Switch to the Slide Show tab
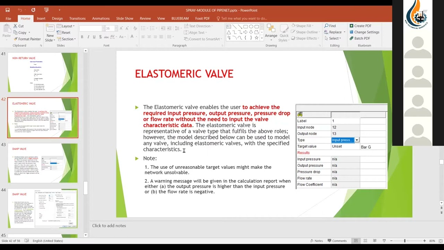Viewport: 444px width, 250px height. [x=125, y=18]
